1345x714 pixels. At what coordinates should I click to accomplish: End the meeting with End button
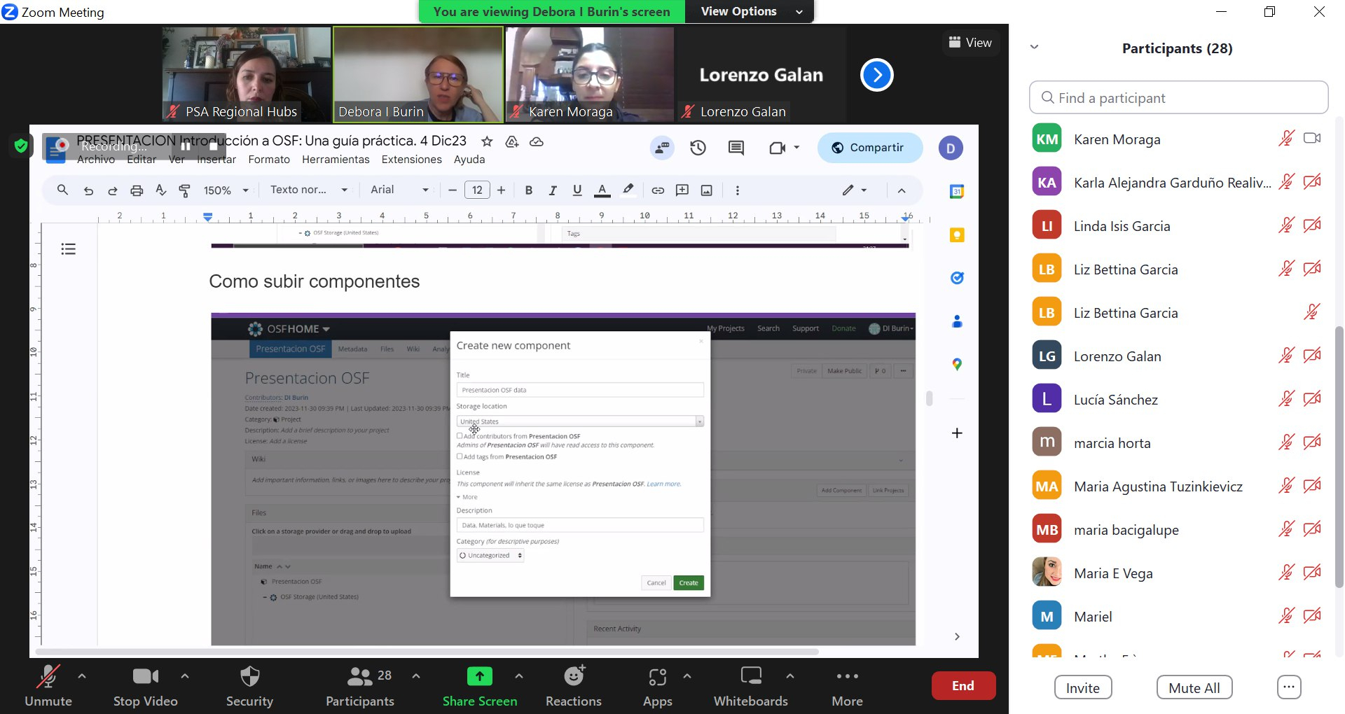(x=963, y=686)
